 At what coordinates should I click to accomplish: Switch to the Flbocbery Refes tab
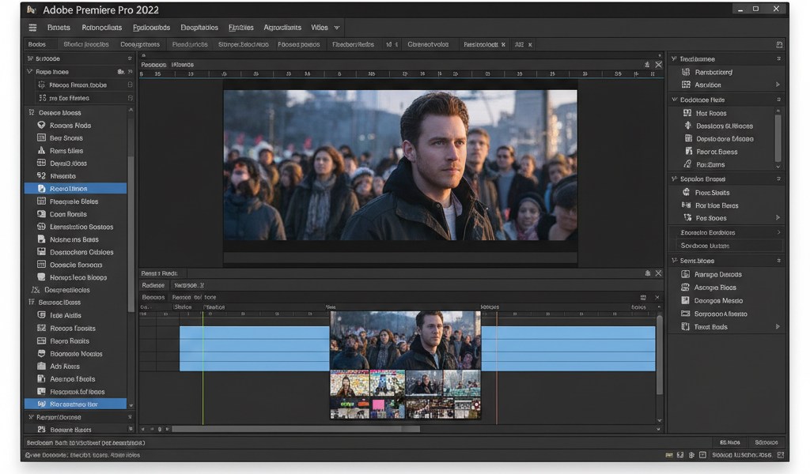[353, 44]
